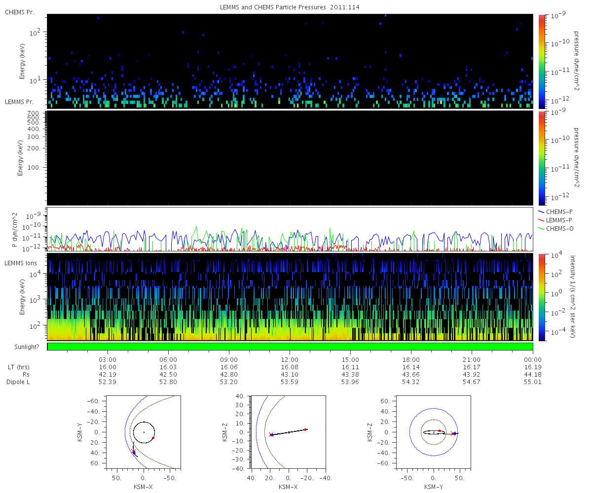Open the KSM-X versus KSM-Z orbit plot
Image resolution: width=592 pixels, height=493 pixels.
pos(289,431)
